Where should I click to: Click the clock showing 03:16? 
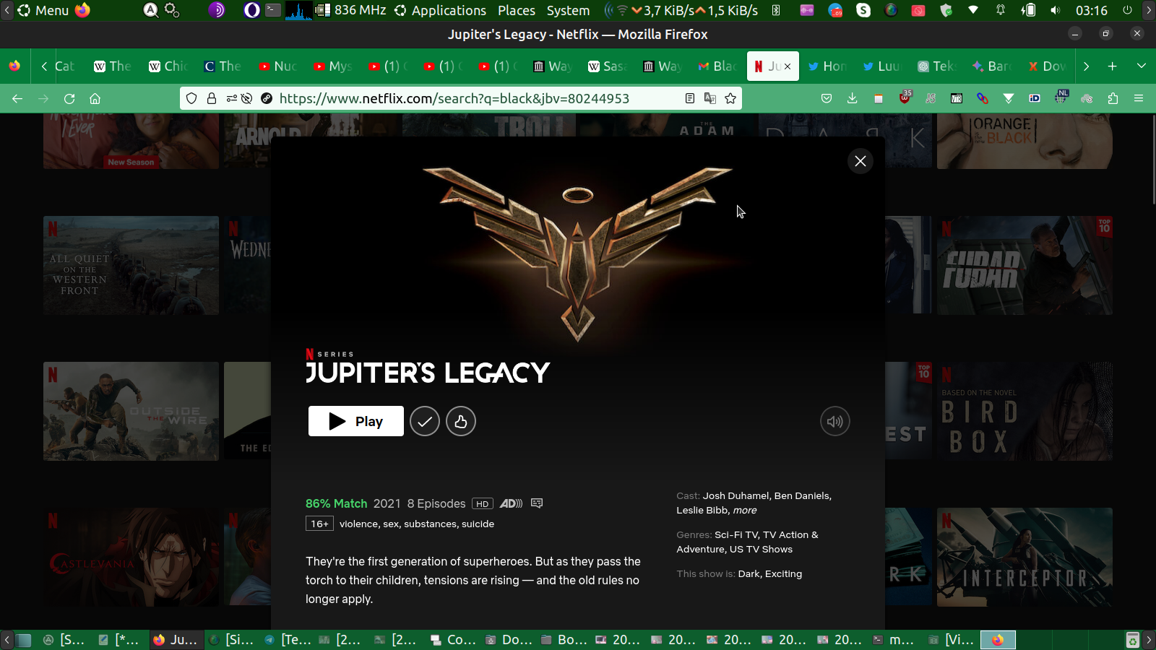click(x=1091, y=10)
